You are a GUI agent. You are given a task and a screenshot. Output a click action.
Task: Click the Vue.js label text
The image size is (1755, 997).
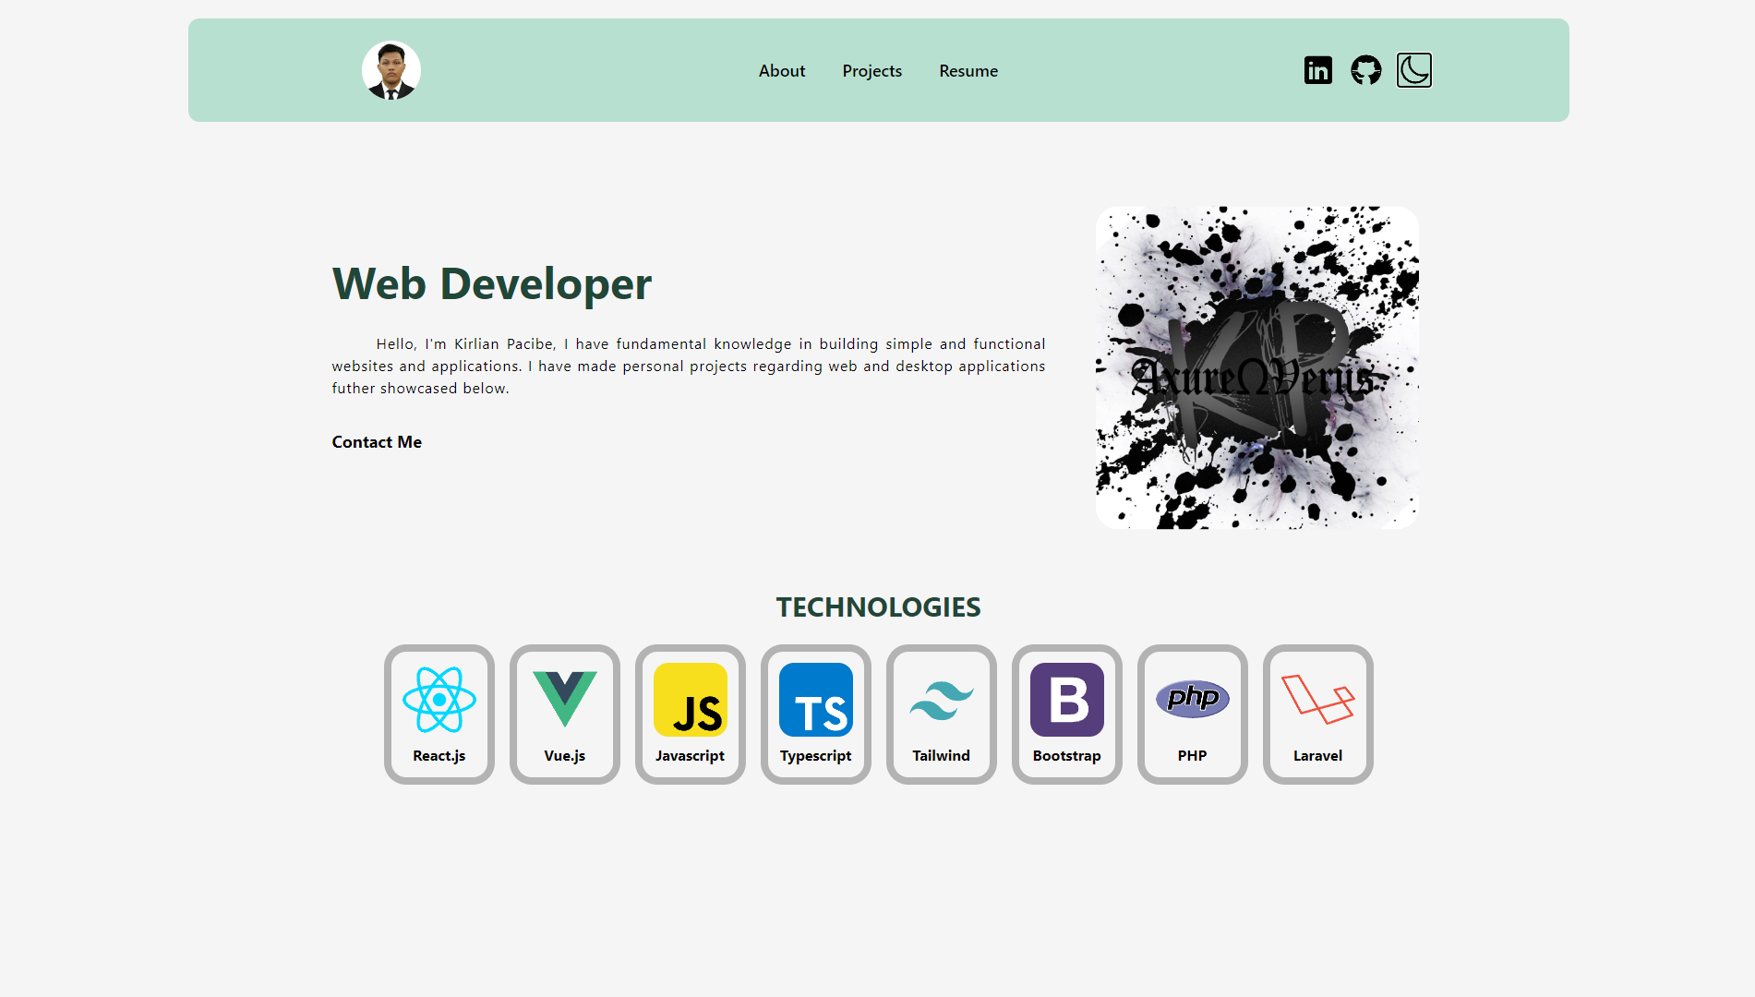(x=565, y=756)
